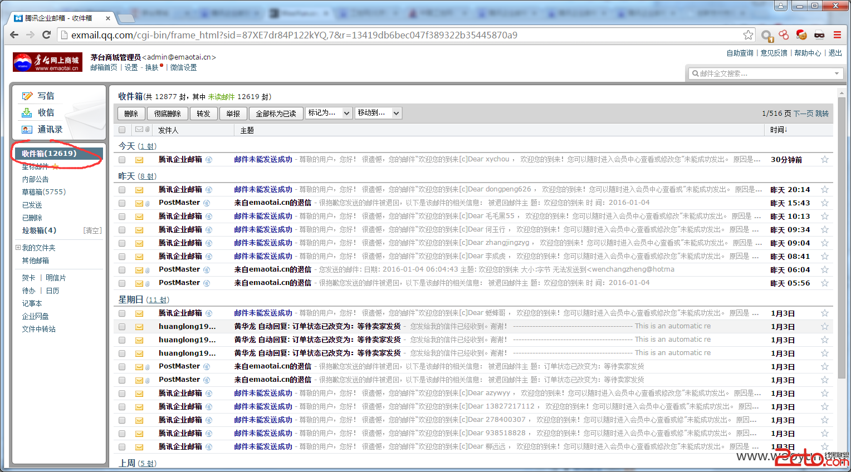The height and width of the screenshot is (472, 851).
Task: Check the 昨天 20:14 email checkbox
Action: [x=122, y=190]
